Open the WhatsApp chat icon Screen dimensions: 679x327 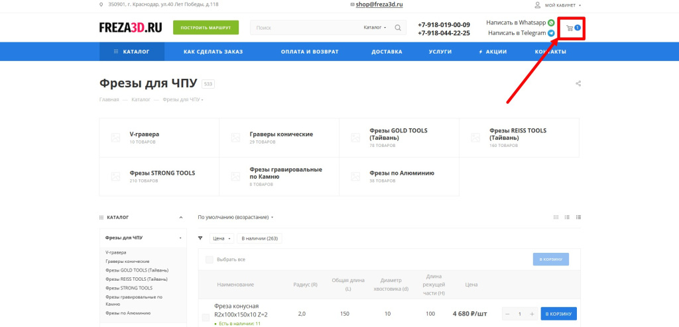coord(551,23)
